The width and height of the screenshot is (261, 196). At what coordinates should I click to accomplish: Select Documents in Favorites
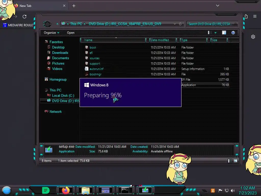(x=60, y=58)
